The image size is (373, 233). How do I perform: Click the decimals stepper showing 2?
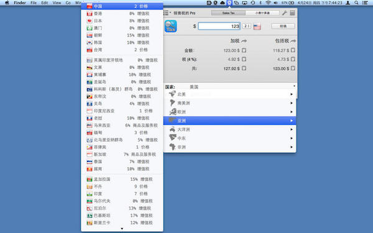[x=246, y=26]
